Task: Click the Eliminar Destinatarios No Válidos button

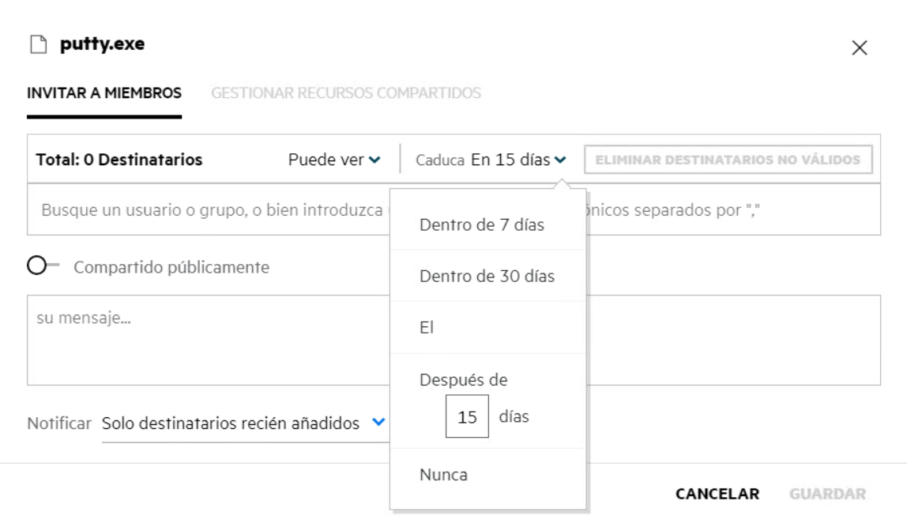Action: click(728, 160)
